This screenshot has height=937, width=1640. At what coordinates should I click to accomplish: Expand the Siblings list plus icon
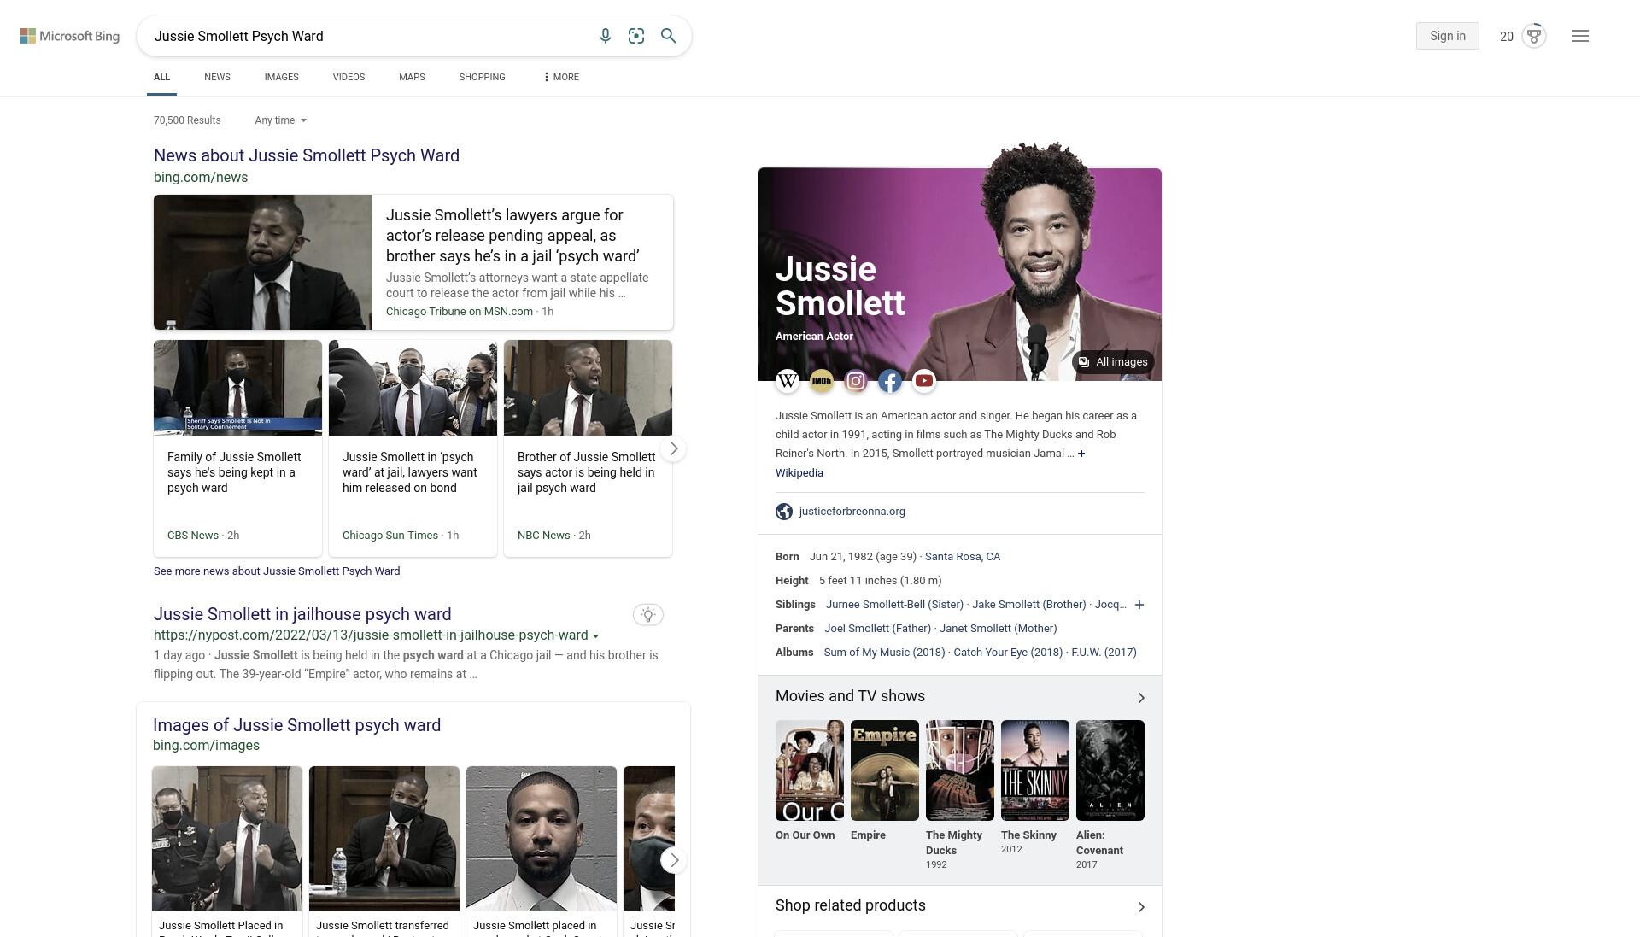coord(1139,605)
